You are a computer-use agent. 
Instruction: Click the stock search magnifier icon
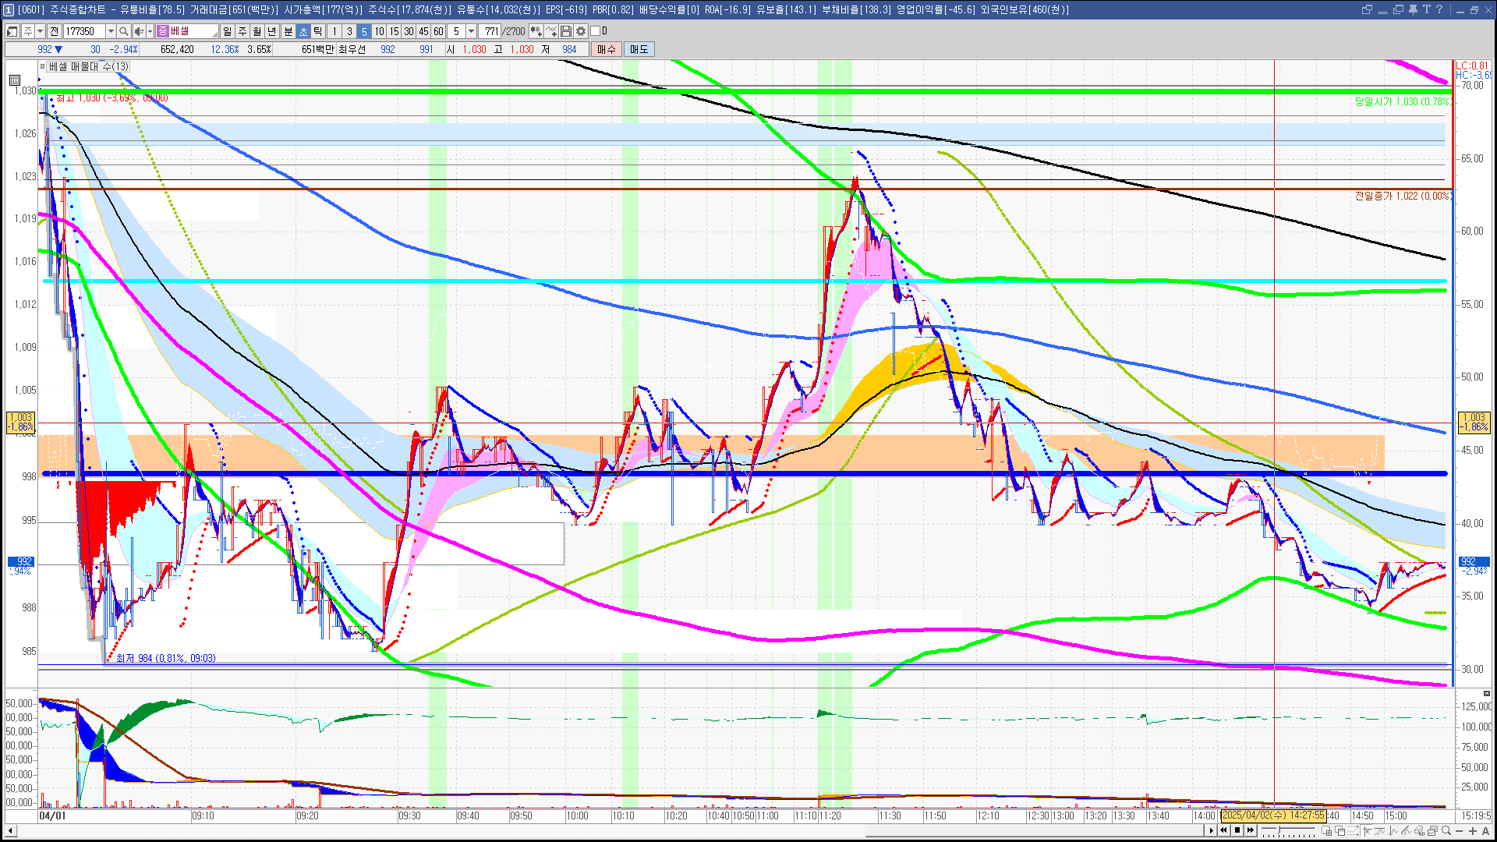tap(123, 31)
